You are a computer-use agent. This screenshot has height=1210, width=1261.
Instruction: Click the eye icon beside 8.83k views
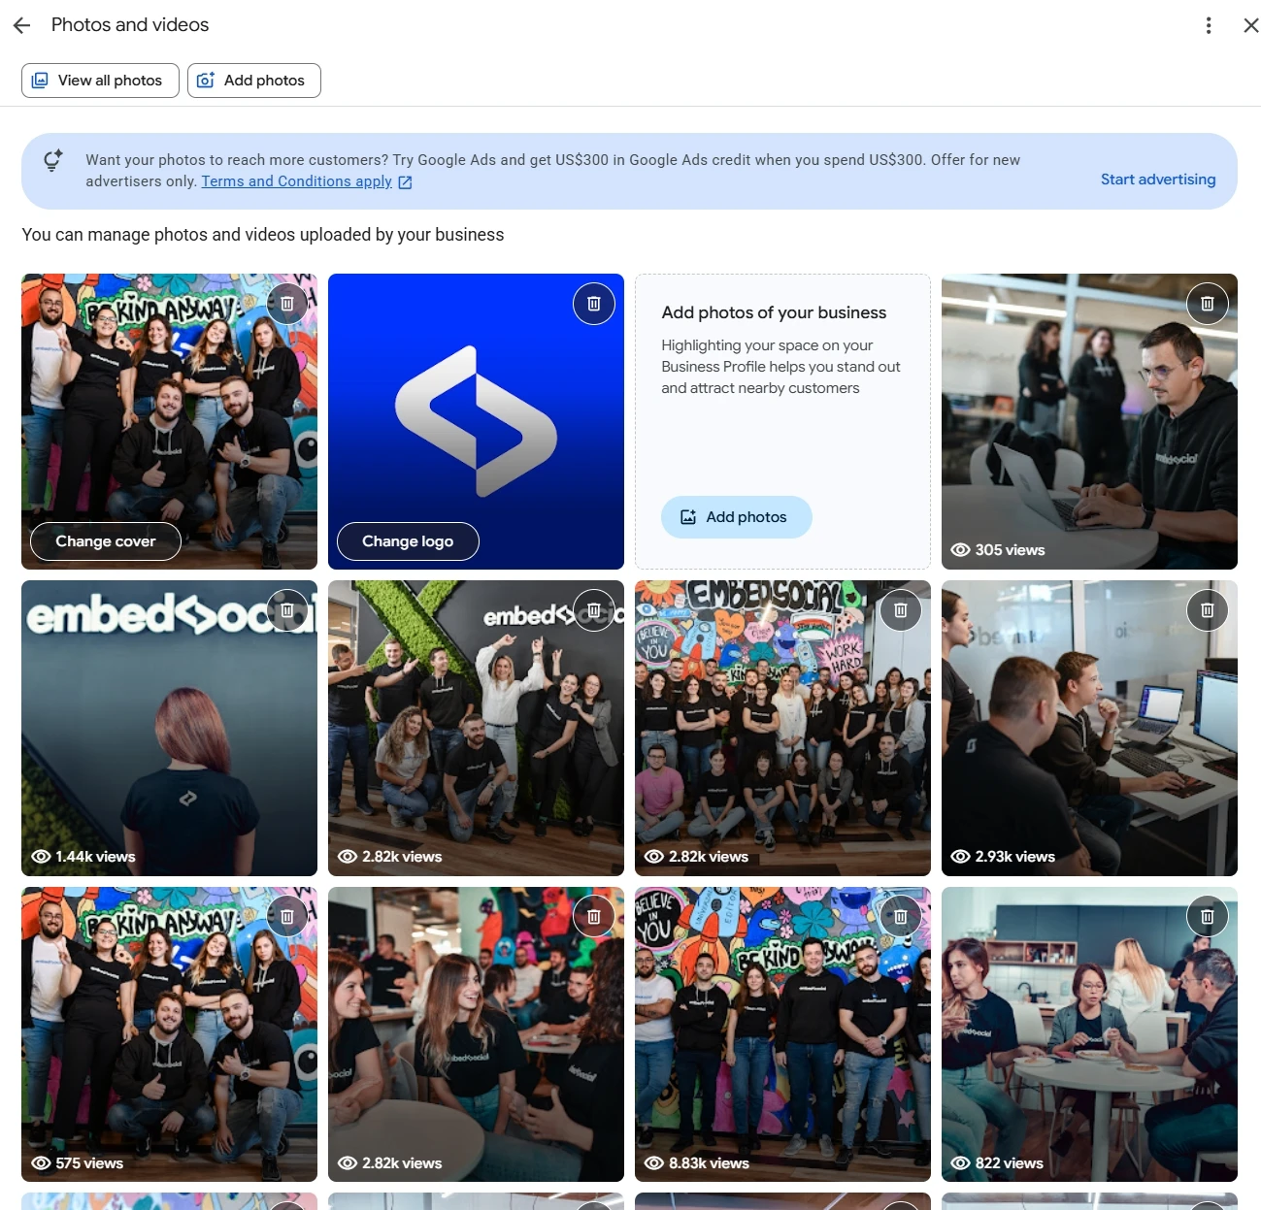[654, 1163]
